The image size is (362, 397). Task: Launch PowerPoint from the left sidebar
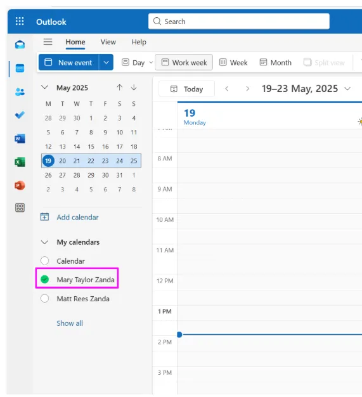click(x=20, y=186)
